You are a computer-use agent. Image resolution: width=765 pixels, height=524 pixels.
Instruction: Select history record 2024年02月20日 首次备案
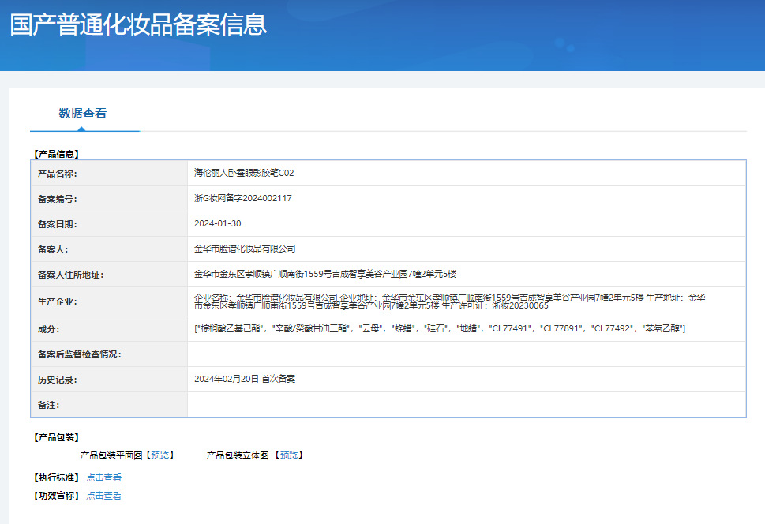[245, 379]
